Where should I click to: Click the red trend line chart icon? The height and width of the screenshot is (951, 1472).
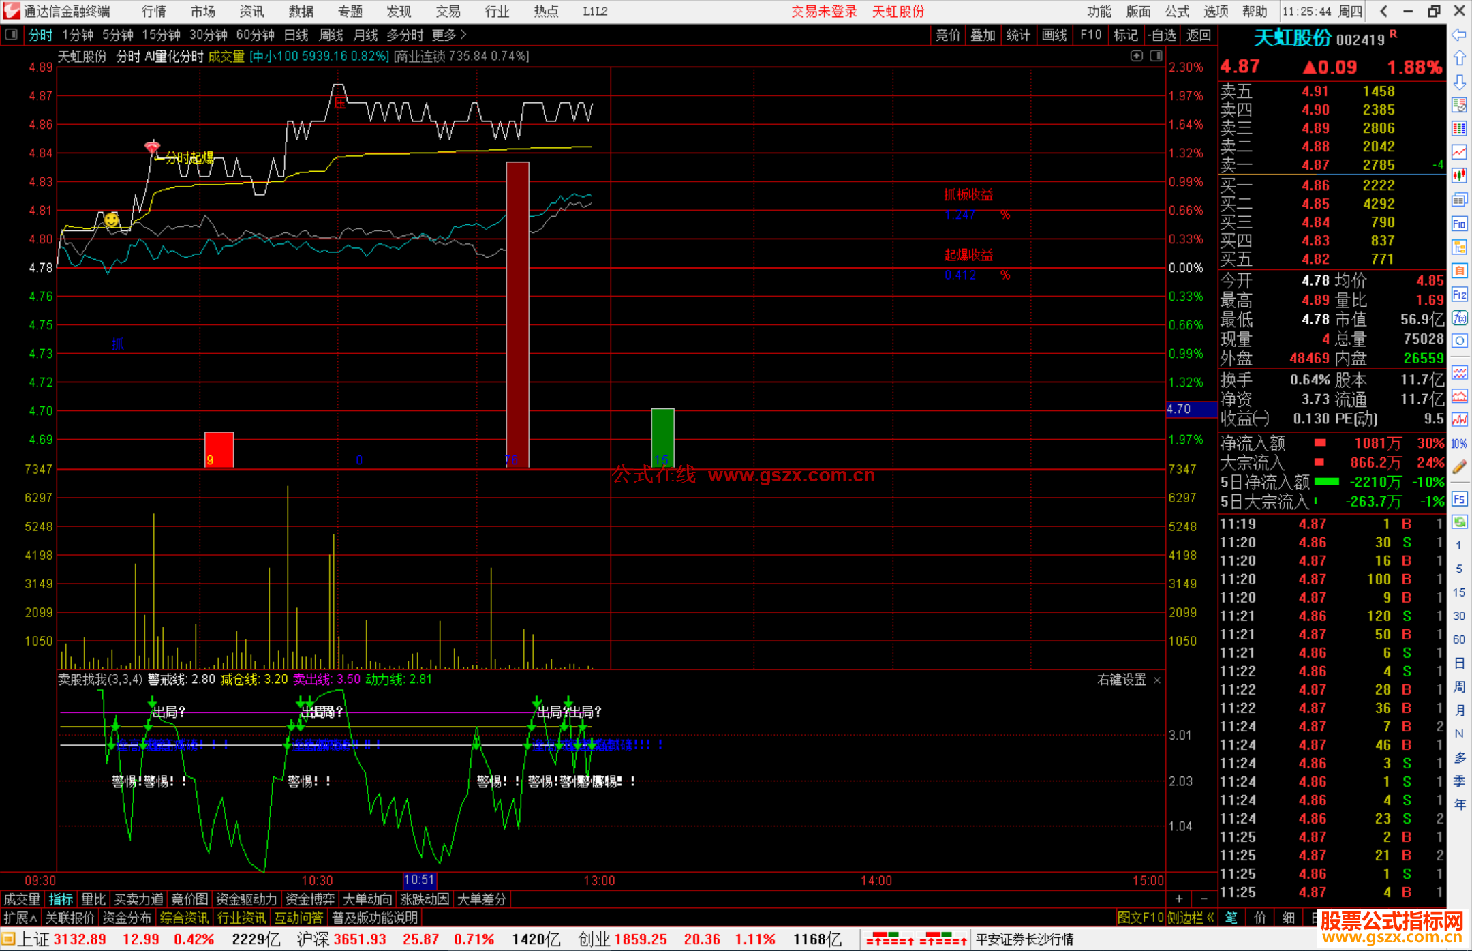pyautogui.click(x=1459, y=151)
